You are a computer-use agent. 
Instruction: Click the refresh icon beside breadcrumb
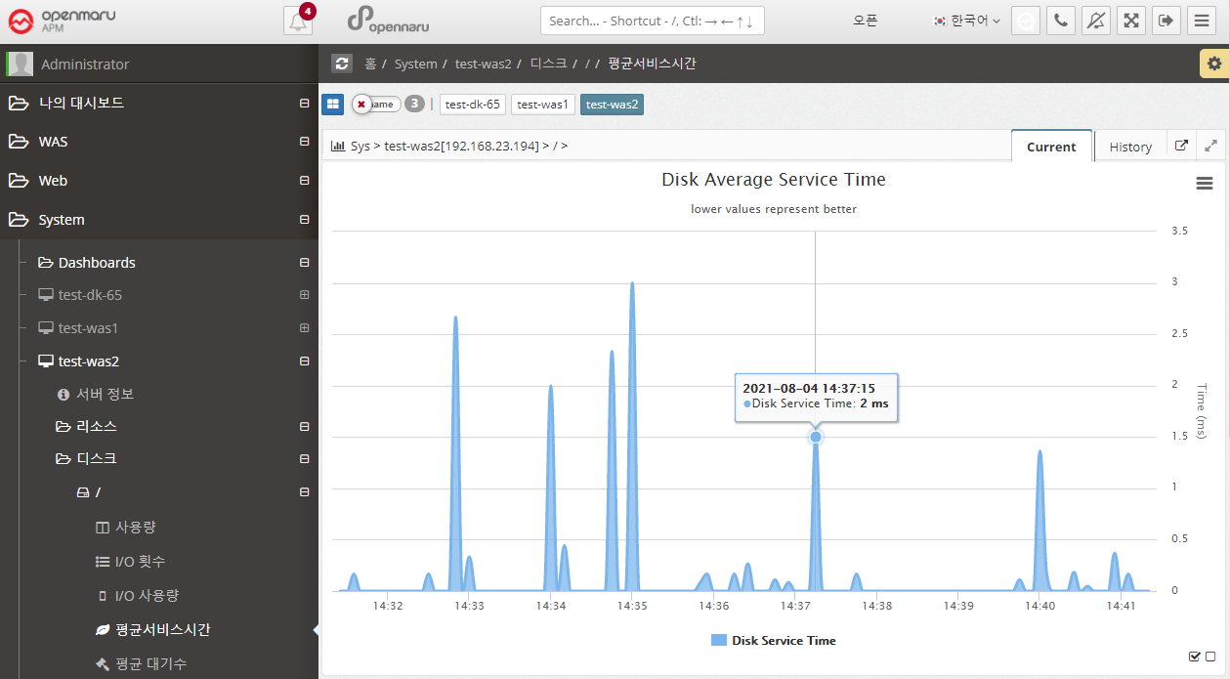coord(341,64)
